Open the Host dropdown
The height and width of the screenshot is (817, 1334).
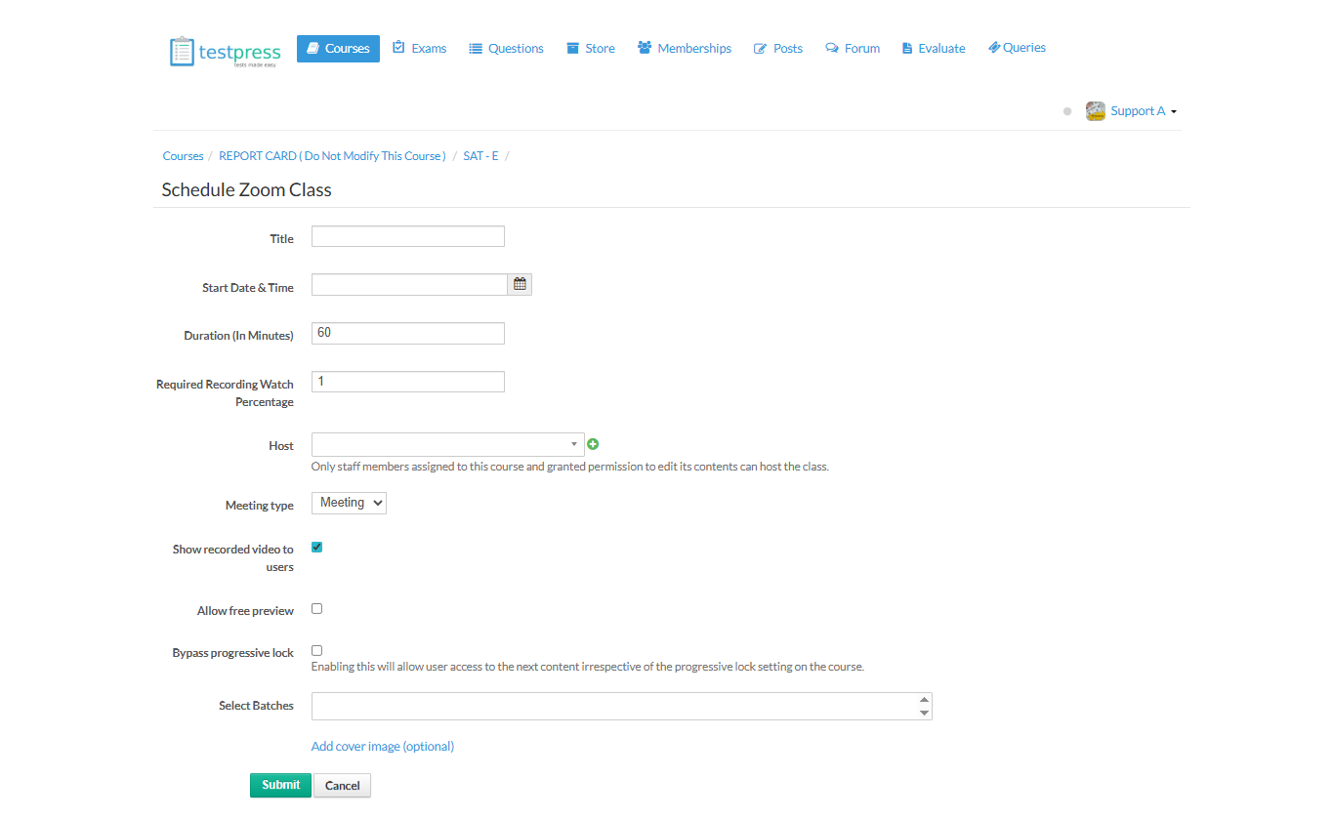point(447,444)
